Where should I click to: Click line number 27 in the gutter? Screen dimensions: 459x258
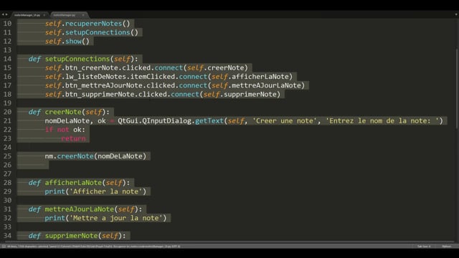[7, 173]
